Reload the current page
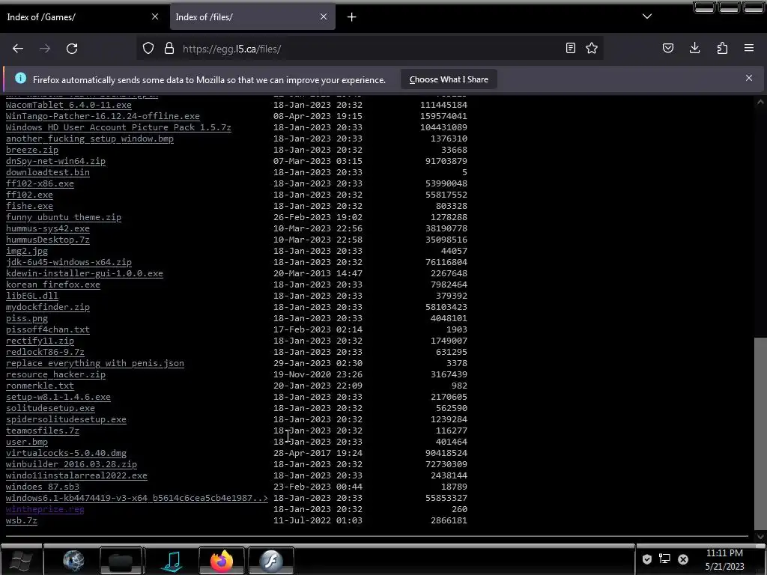The width and height of the screenshot is (767, 575). 72,49
